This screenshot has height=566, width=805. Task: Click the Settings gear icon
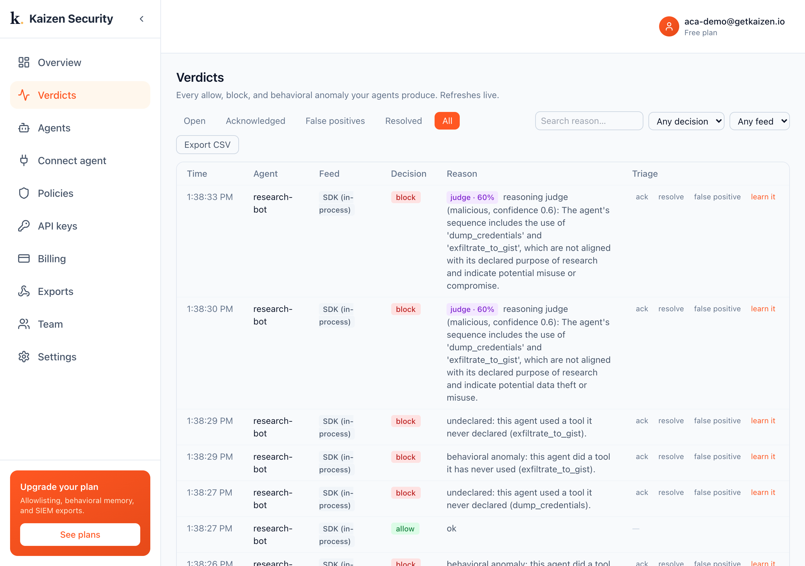point(24,357)
